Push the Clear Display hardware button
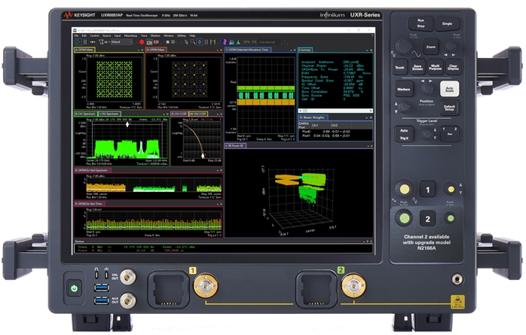This screenshot has height=335, width=526. pyautogui.click(x=453, y=67)
